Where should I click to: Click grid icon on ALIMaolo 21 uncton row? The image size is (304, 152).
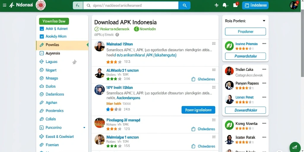coord(214,70)
